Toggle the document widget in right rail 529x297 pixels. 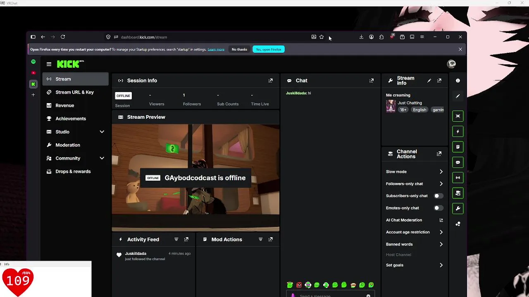click(x=458, y=147)
